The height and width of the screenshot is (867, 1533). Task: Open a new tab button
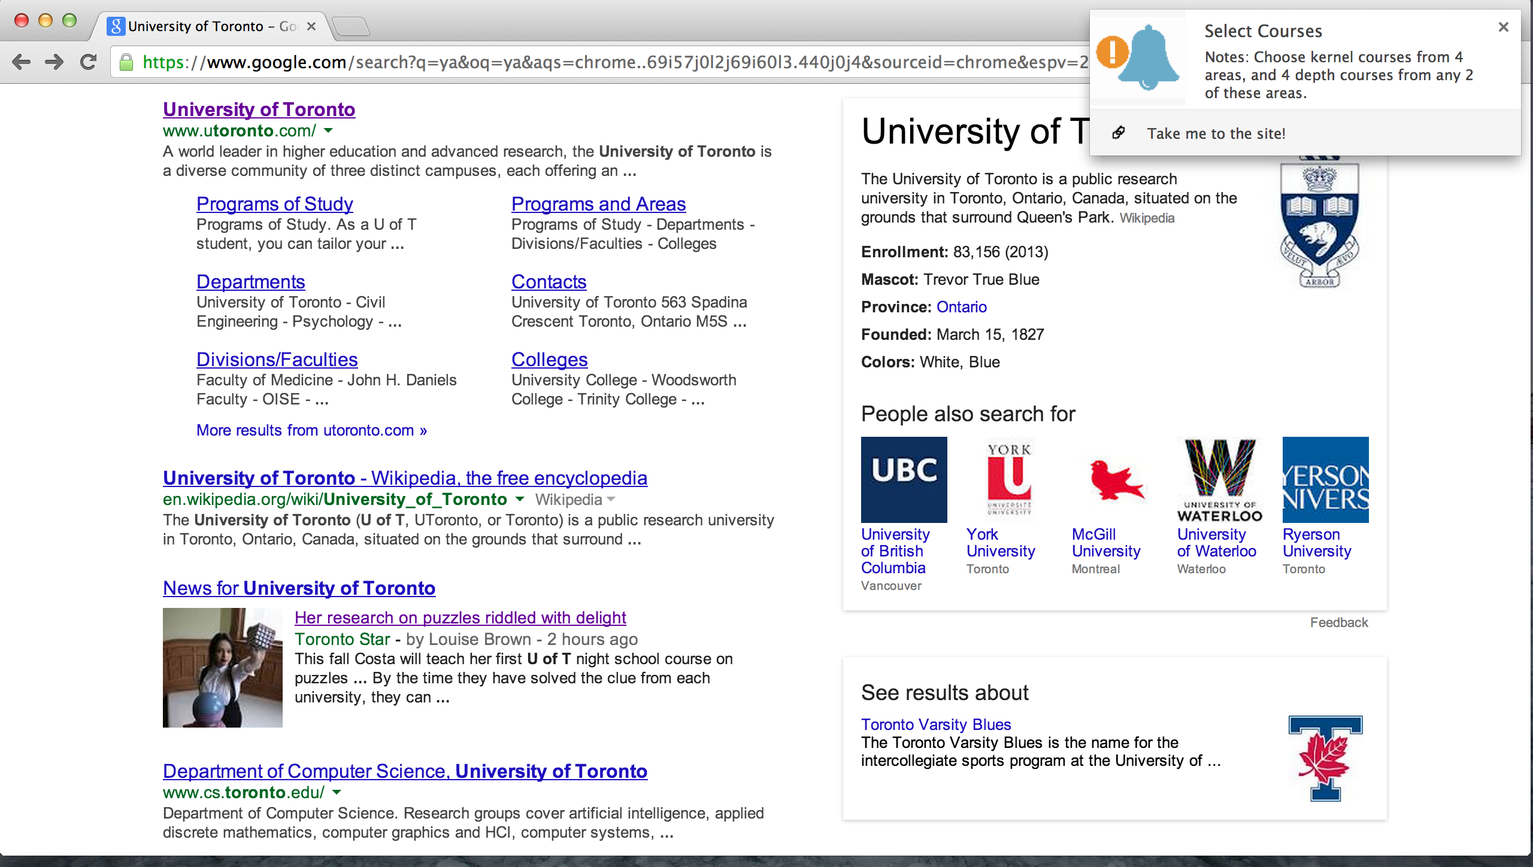pyautogui.click(x=351, y=26)
